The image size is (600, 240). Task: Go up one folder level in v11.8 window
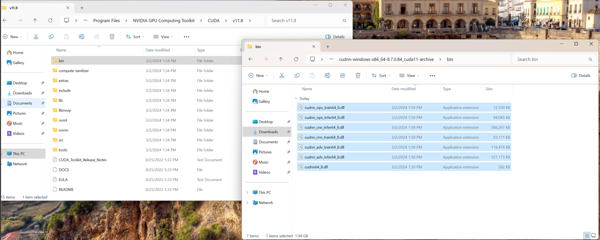tap(35, 21)
